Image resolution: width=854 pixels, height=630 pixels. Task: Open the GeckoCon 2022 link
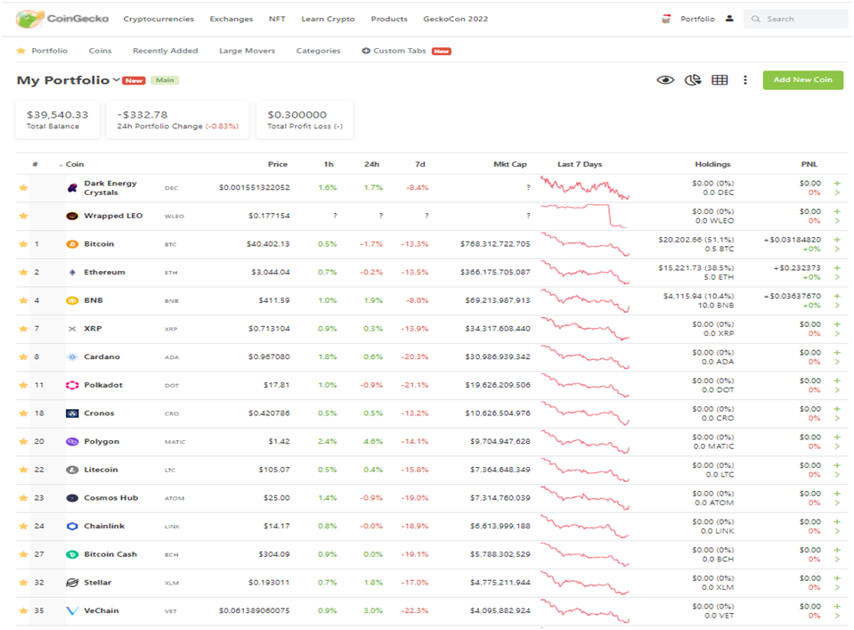coord(455,19)
